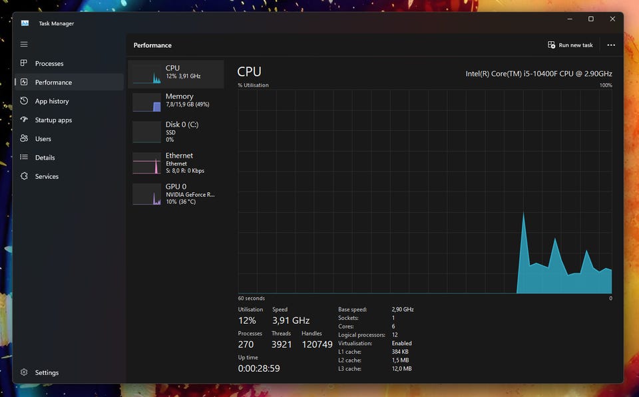
Task: Click the 1,5 MB L2 cache value
Action: [400, 360]
